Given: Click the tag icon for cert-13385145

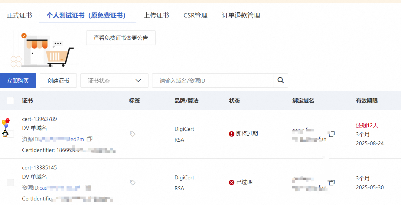Looking at the screenshot, I should pyautogui.click(x=132, y=182).
